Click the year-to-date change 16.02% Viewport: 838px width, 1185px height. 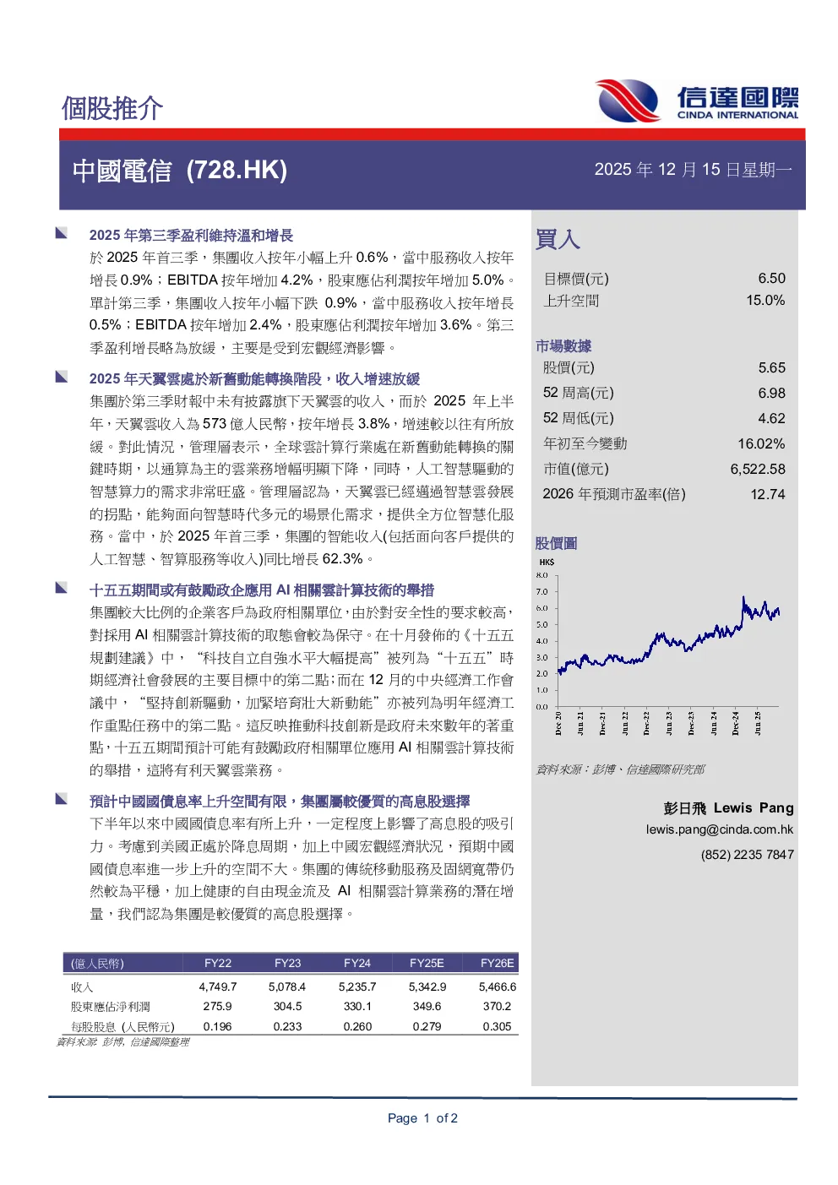[761, 443]
